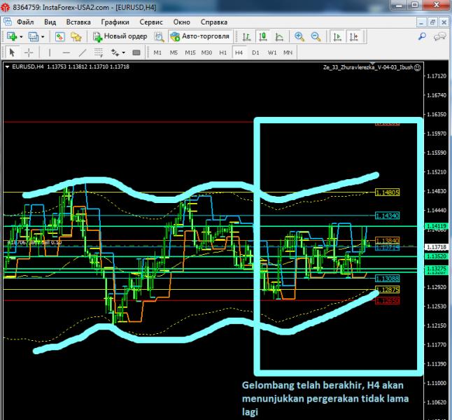Open the Сервис menu
452x420 pixels.
coord(150,22)
